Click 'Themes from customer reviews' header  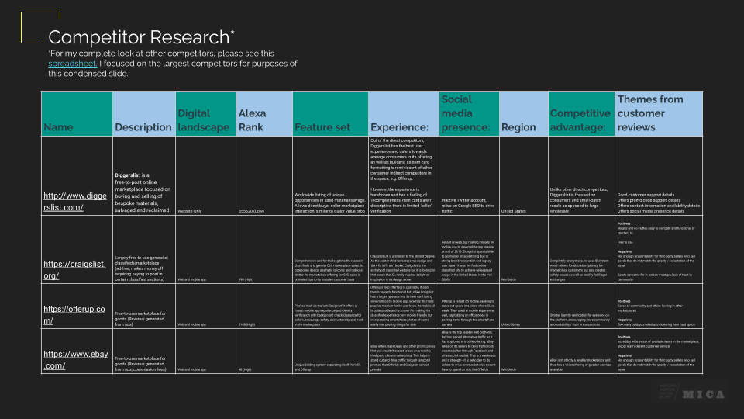659,114
